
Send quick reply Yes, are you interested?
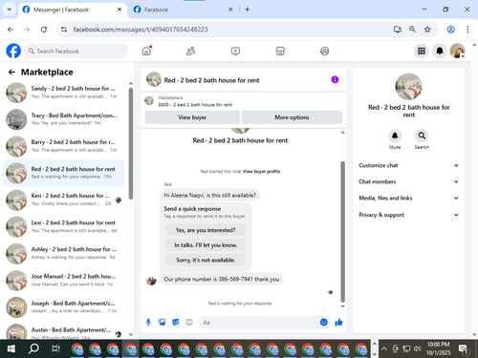pyautogui.click(x=206, y=230)
